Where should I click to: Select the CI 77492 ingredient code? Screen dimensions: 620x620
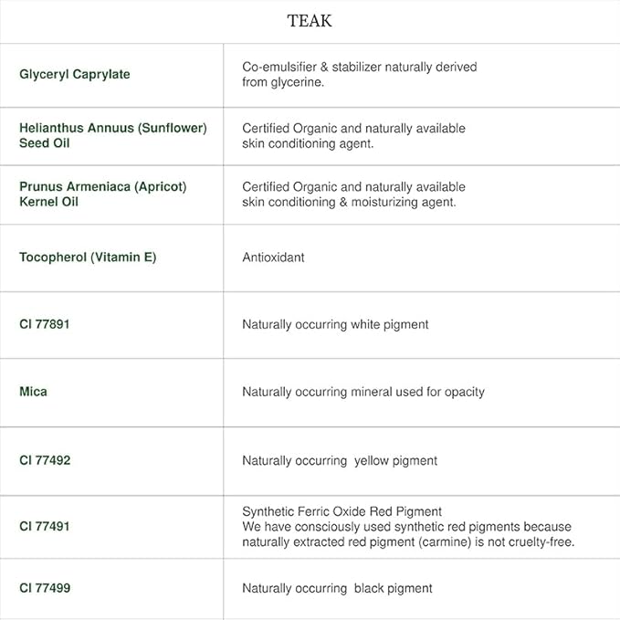(x=45, y=460)
